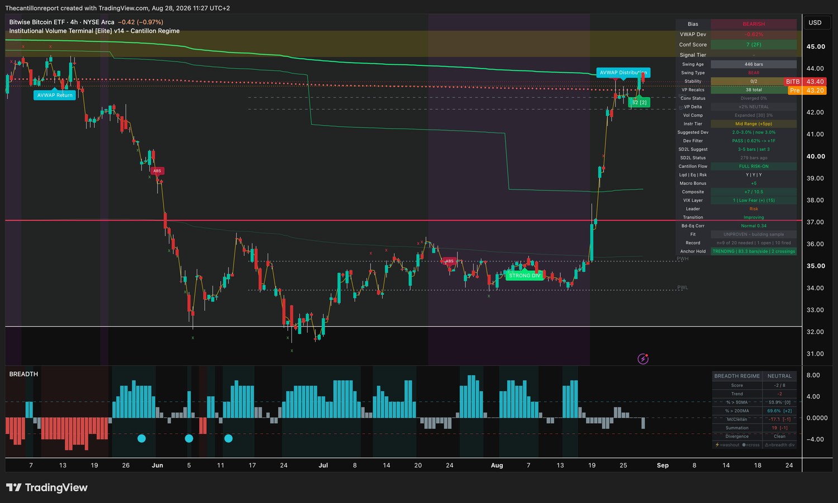This screenshot has height=503, width=838.
Task: Click the Institutional Volume Terminal indicator title
Action: [94, 31]
